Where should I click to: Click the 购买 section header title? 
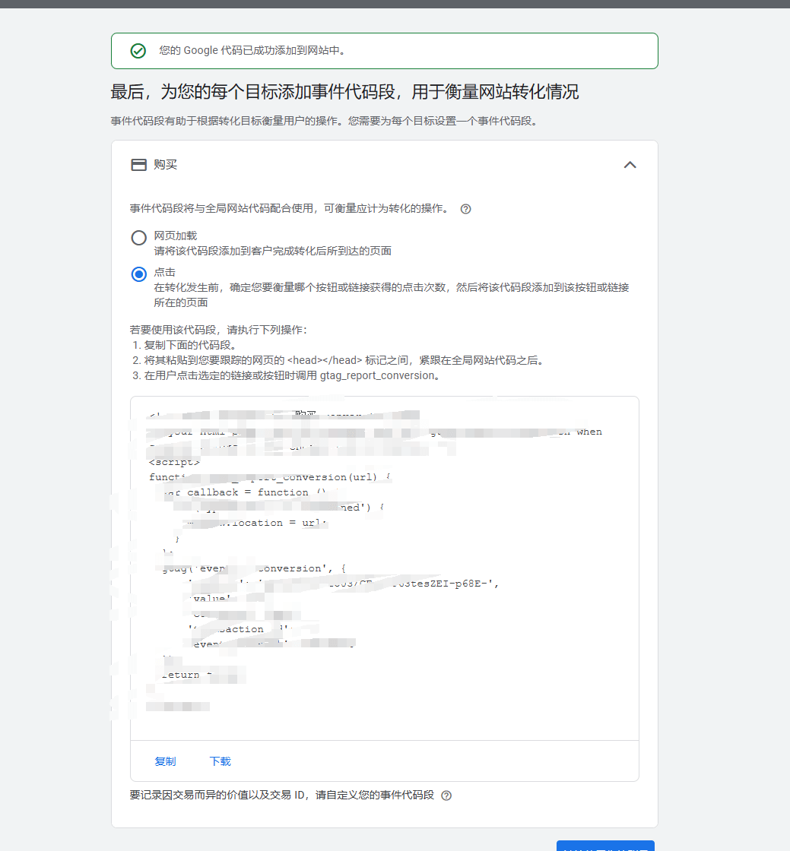[165, 164]
